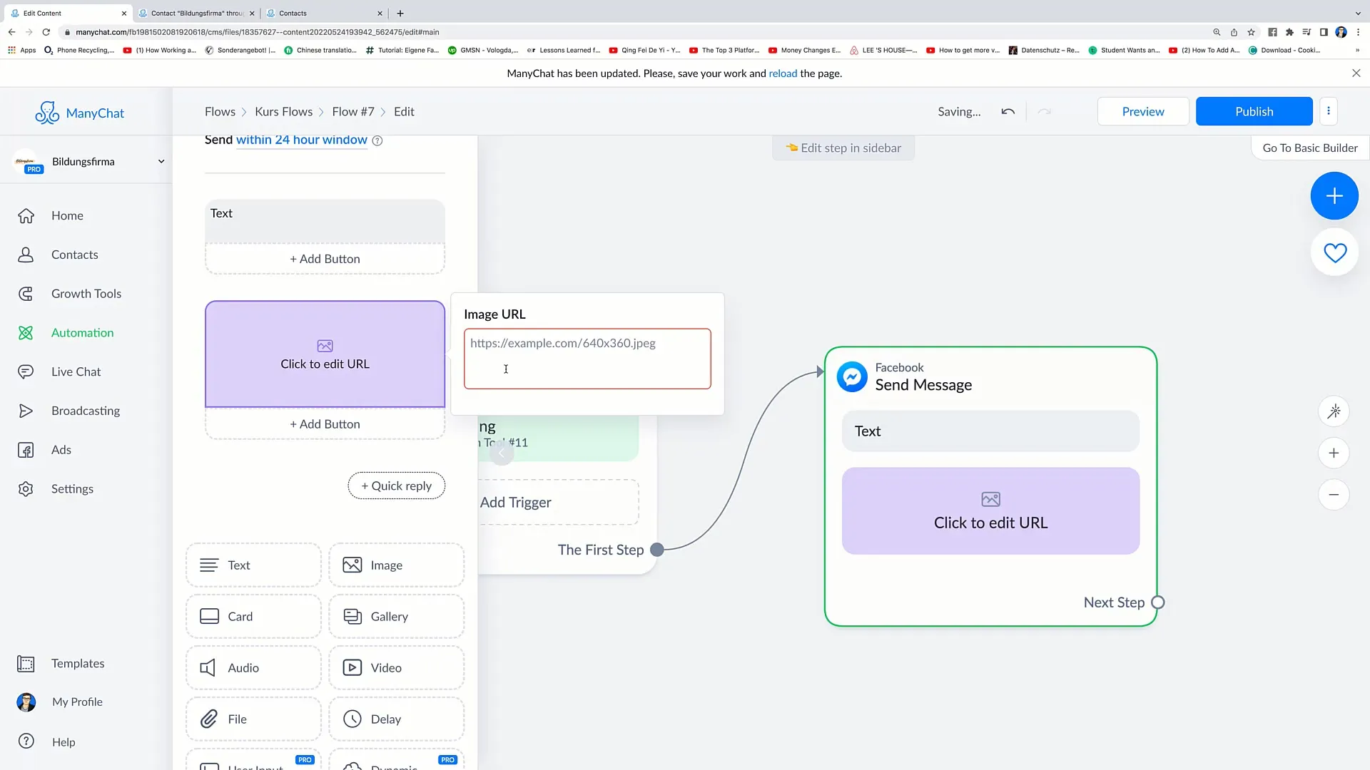Image resolution: width=1370 pixels, height=770 pixels.
Task: Click the zoom in plus icon
Action: [1333, 453]
